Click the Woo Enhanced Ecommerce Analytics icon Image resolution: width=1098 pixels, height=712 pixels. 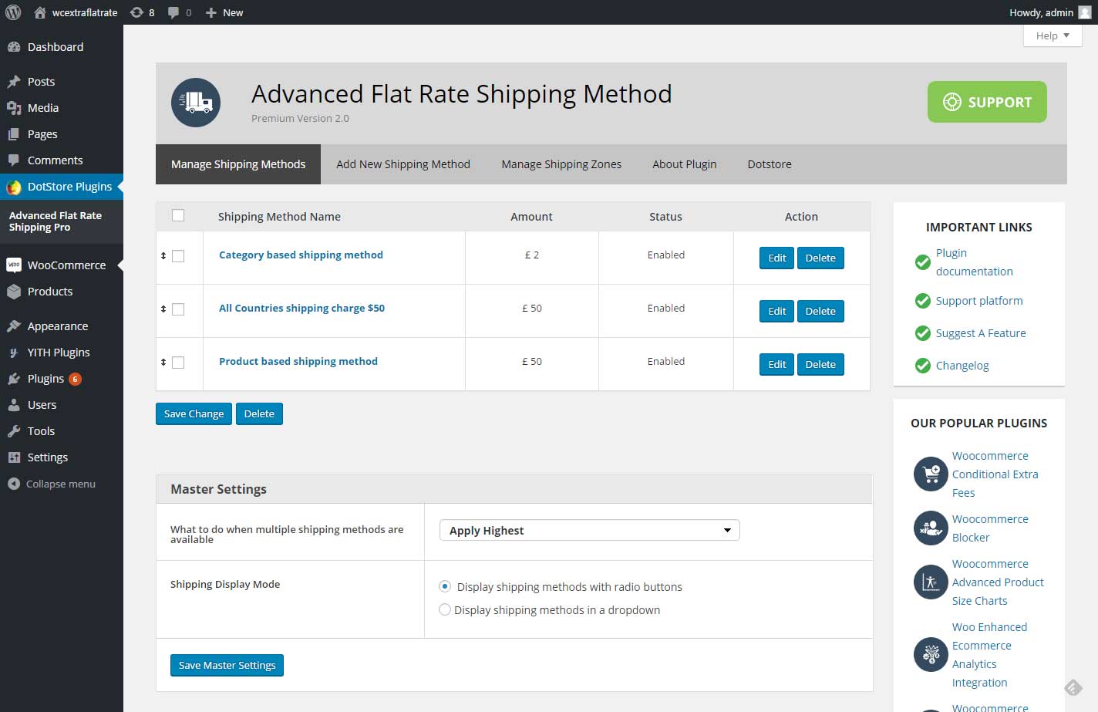point(931,655)
